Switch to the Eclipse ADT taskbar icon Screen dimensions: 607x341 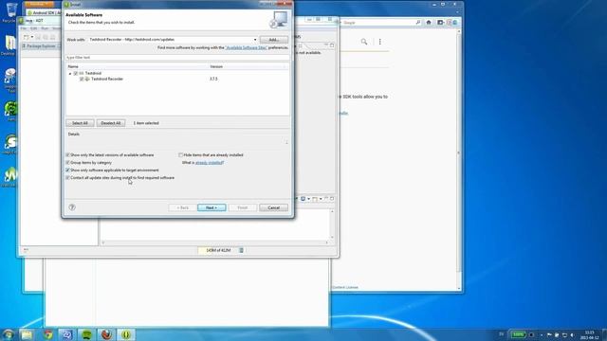(x=126, y=334)
